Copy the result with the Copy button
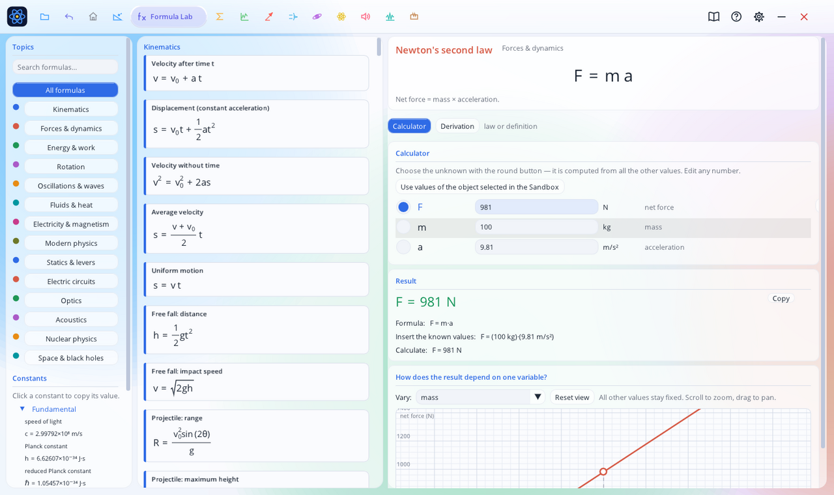The image size is (834, 495). coord(781,299)
